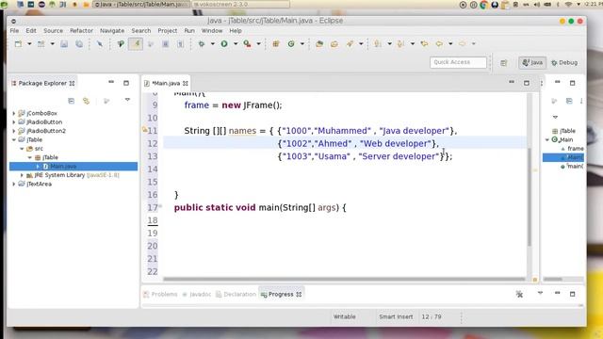Open the Project menu
Image resolution: width=603 pixels, height=339 pixels.
(168, 31)
